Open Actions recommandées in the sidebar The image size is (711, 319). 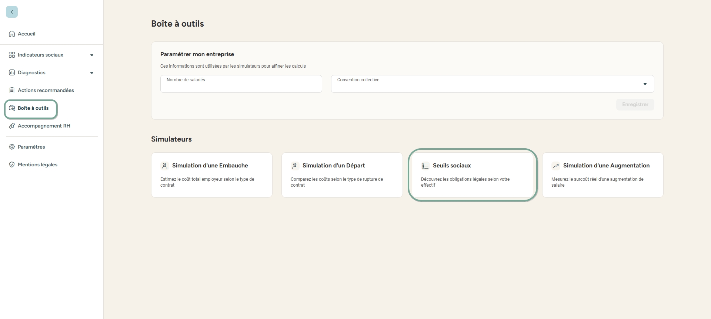tap(46, 90)
